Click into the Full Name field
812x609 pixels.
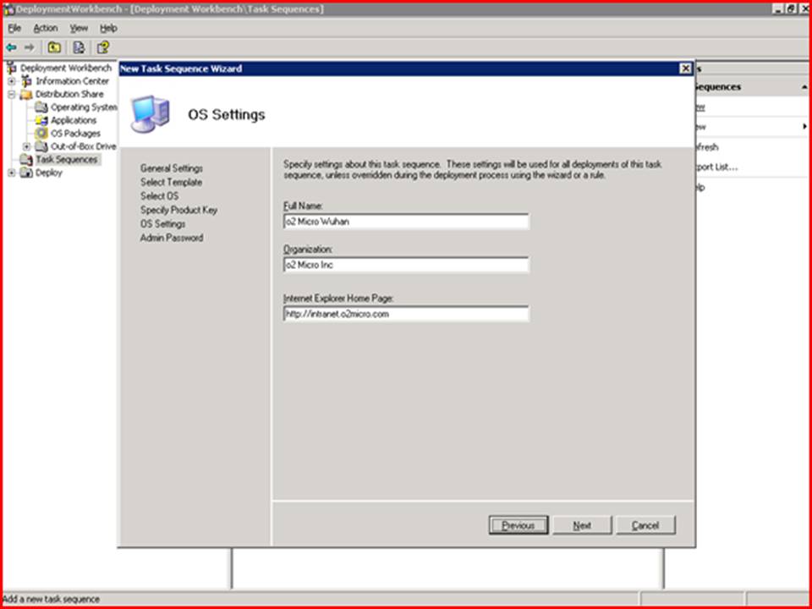(x=406, y=222)
